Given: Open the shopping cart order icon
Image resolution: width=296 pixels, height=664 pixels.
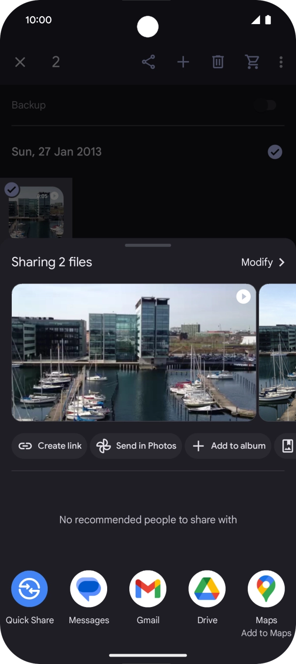Looking at the screenshot, I should pyautogui.click(x=252, y=62).
